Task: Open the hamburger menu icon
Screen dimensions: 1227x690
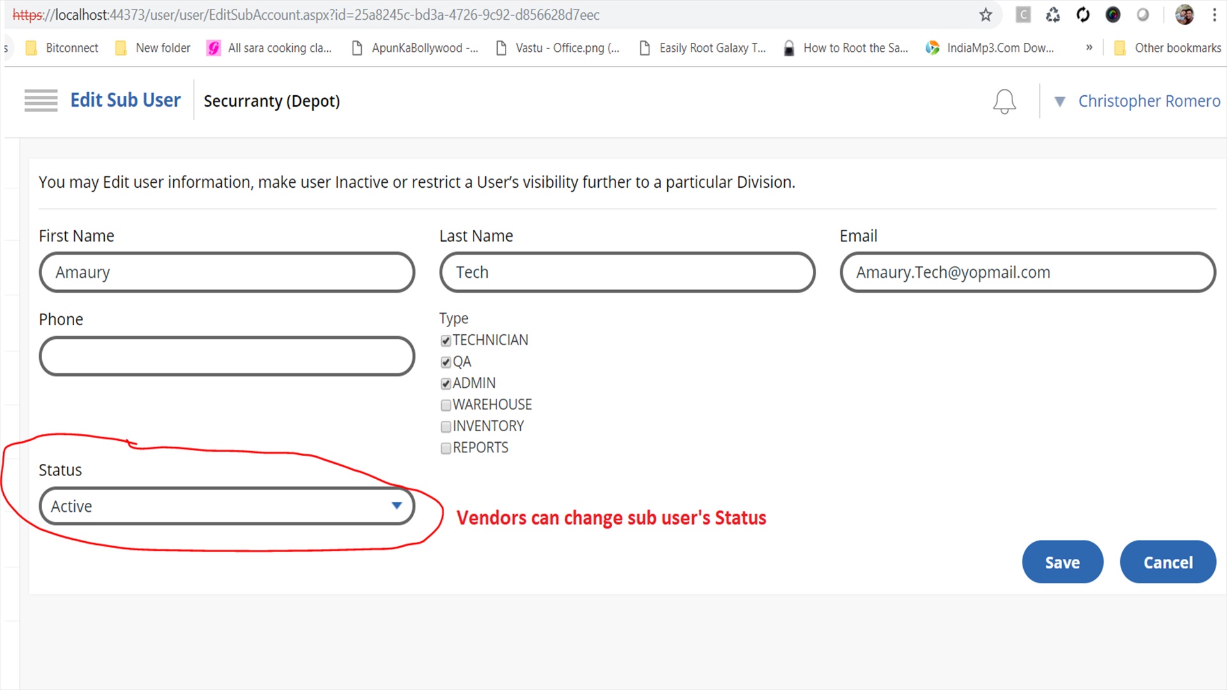Action: click(41, 101)
